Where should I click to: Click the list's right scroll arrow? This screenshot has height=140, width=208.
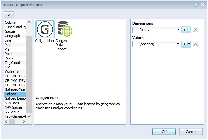pos(24,121)
